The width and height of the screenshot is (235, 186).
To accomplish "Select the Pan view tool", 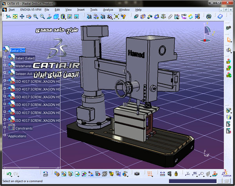I will [x=22, y=16].
